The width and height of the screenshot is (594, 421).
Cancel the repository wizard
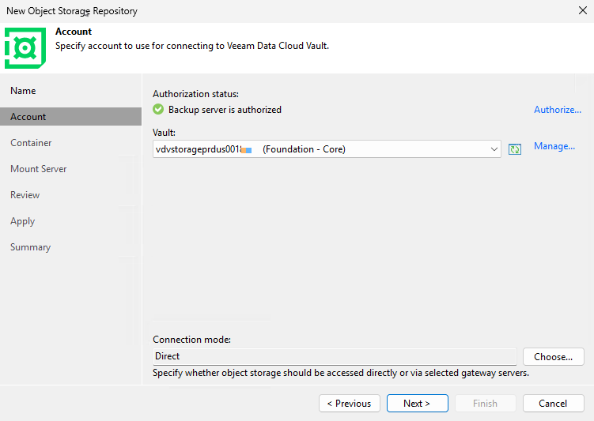tap(553, 403)
